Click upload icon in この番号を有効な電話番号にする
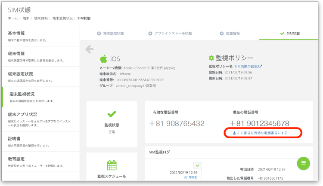The height and width of the screenshot is (186, 323). pos(234,133)
